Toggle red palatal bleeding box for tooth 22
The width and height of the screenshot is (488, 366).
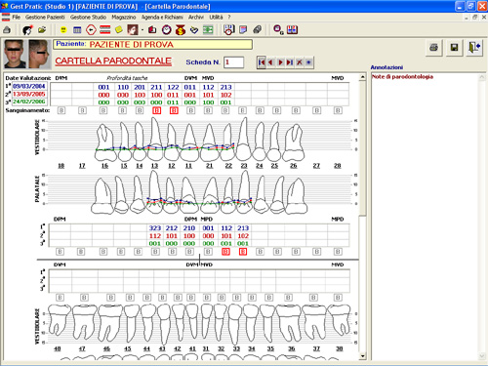(225, 252)
